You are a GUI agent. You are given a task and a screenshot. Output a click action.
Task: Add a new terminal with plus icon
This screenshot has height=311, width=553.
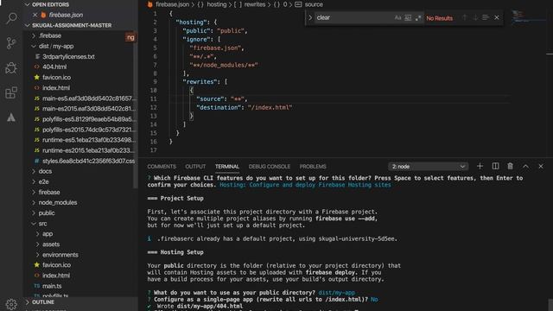click(x=480, y=166)
